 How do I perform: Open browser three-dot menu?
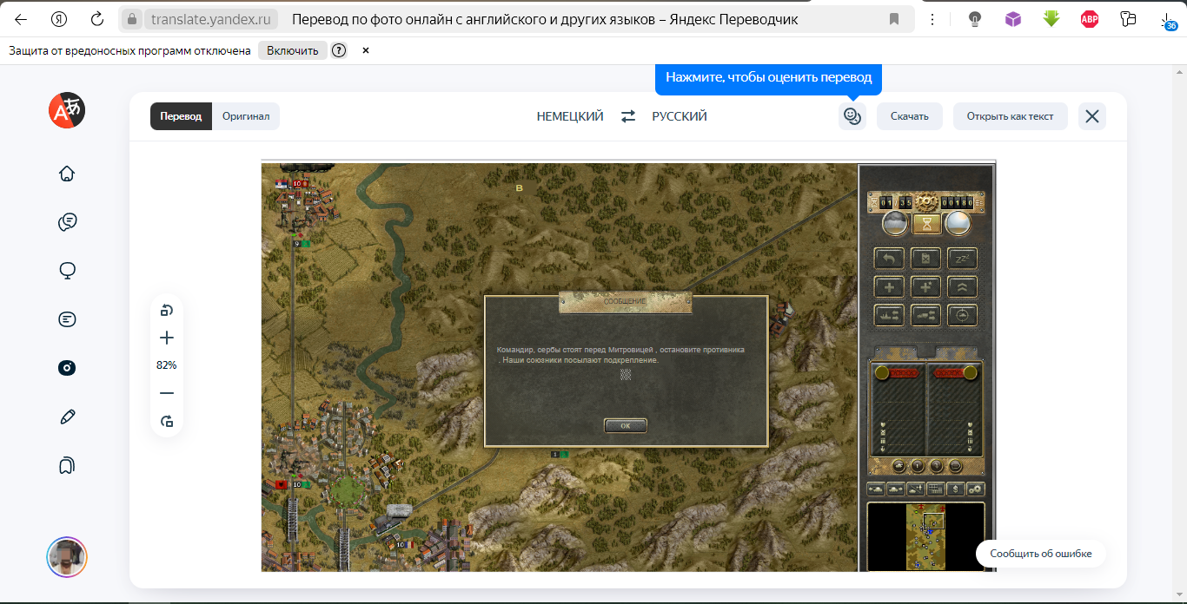[932, 19]
